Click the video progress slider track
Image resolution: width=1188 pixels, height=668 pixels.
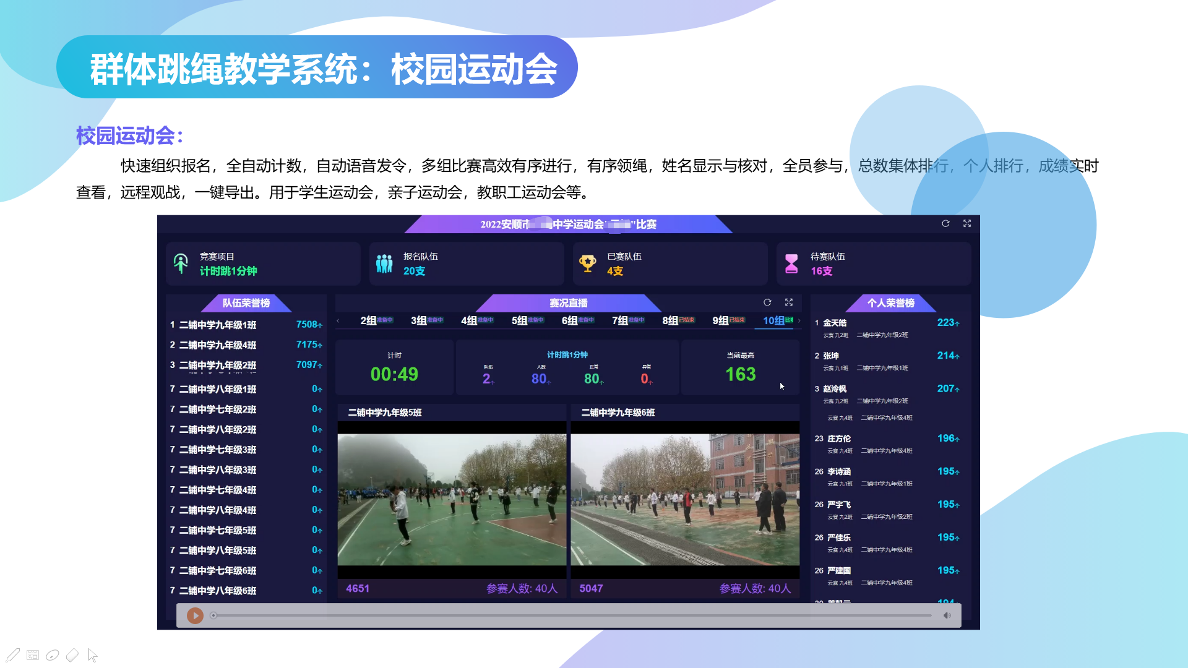point(572,615)
